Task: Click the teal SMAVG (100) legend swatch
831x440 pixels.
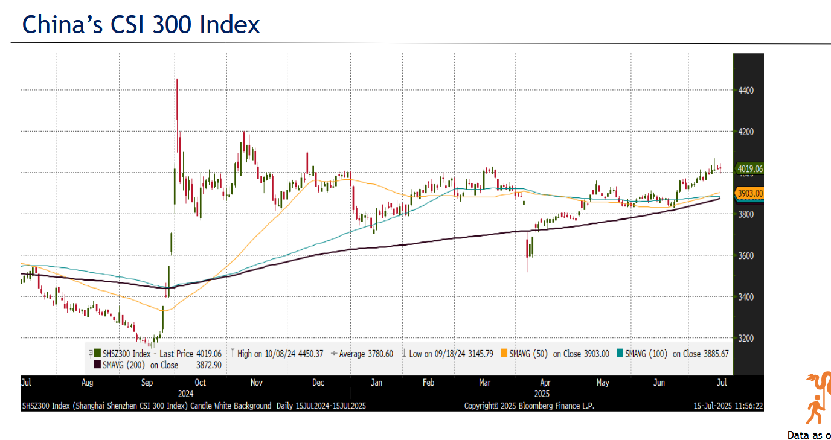Action: click(620, 354)
